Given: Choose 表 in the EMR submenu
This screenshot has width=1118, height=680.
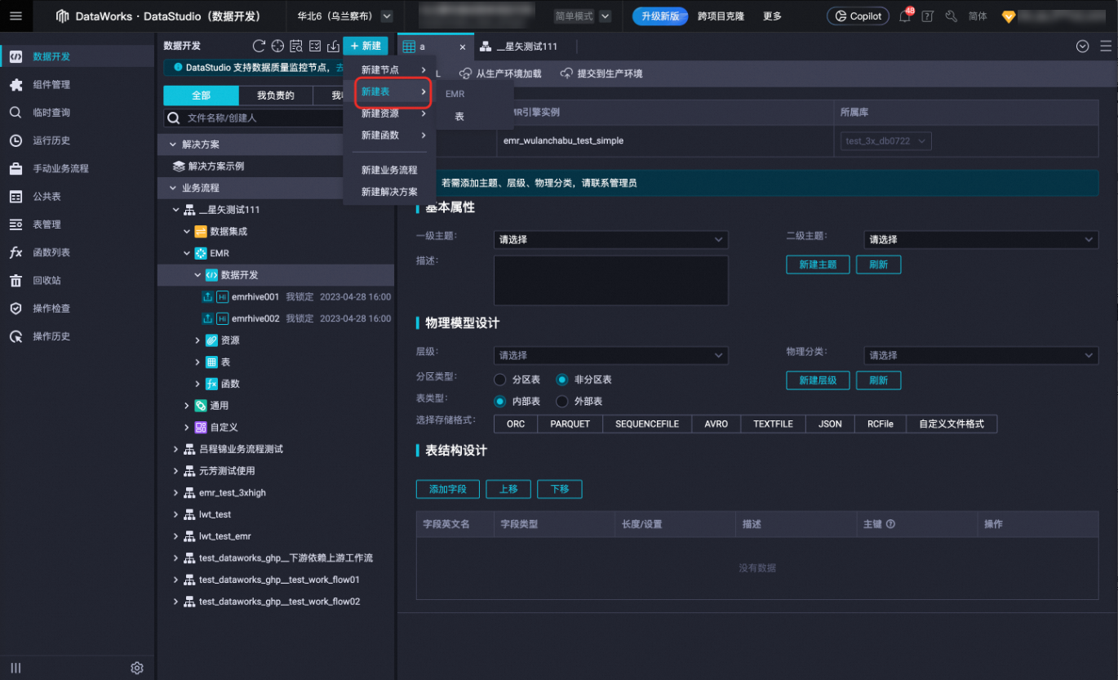Looking at the screenshot, I should pos(459,117).
